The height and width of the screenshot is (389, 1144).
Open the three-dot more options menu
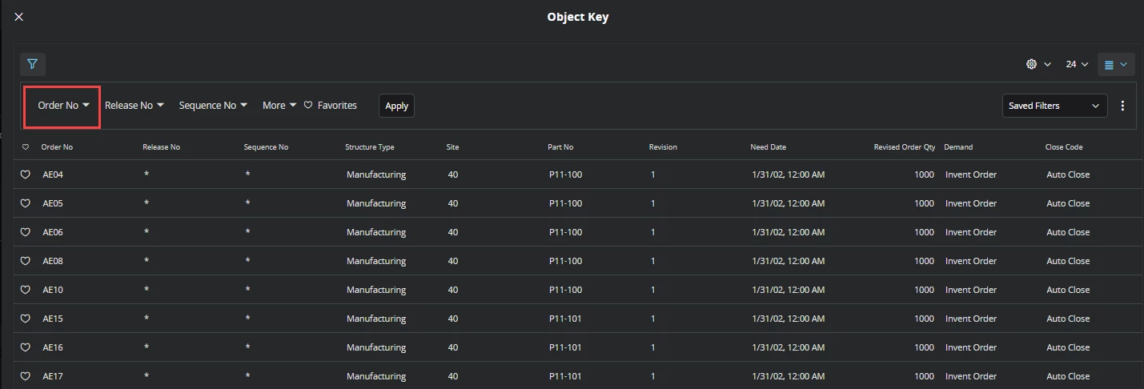pos(1122,106)
